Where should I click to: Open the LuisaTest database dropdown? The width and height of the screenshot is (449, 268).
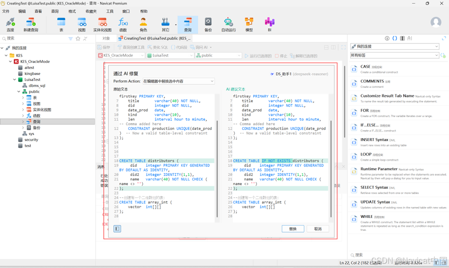(x=170, y=55)
